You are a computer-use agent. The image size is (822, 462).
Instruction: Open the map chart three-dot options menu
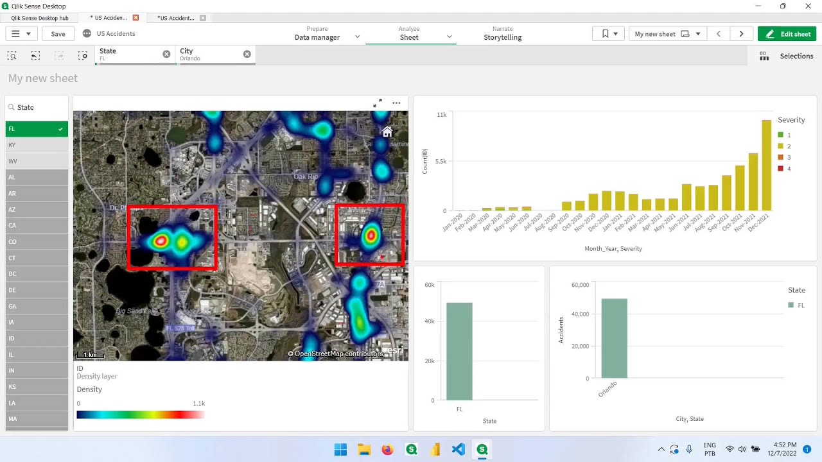(x=396, y=103)
